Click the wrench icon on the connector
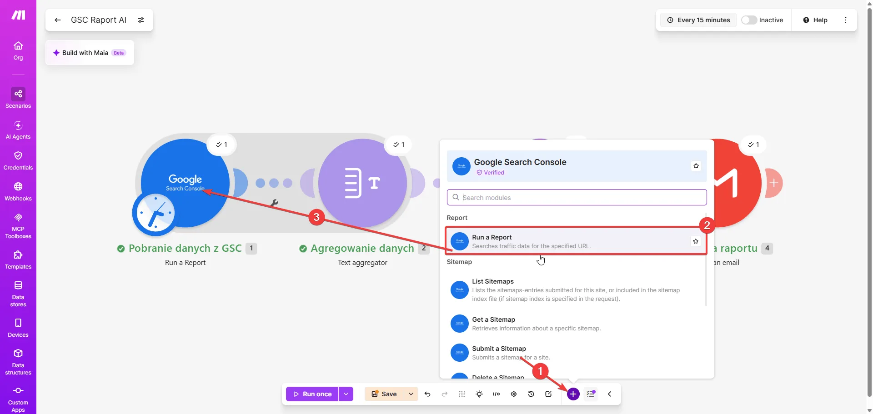Image resolution: width=873 pixels, height=414 pixels. 274,203
